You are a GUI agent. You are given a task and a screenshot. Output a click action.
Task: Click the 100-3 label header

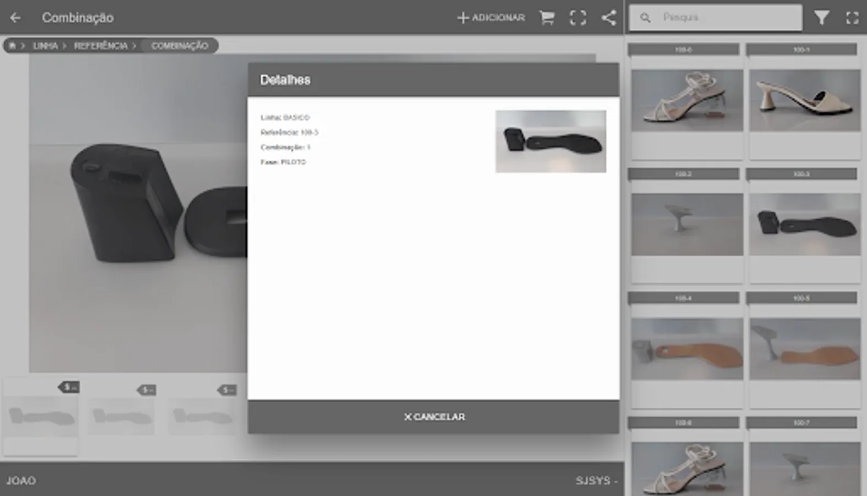(801, 174)
